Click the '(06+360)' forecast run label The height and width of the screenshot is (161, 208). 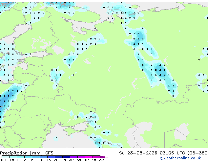[198, 153]
